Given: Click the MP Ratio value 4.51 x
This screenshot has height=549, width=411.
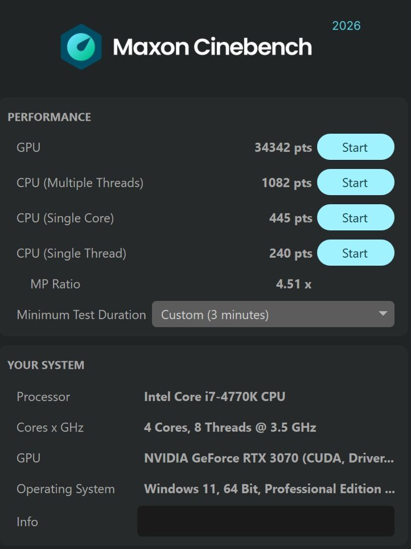Looking at the screenshot, I should [x=293, y=284].
